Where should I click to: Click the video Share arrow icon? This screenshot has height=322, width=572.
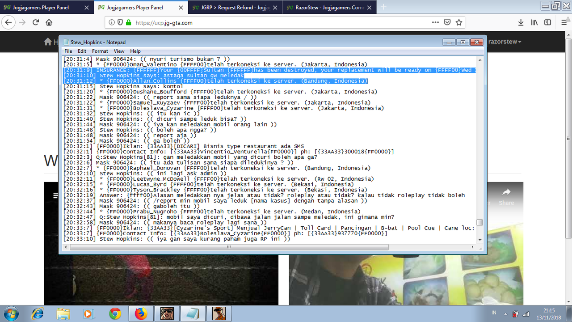coord(506,192)
